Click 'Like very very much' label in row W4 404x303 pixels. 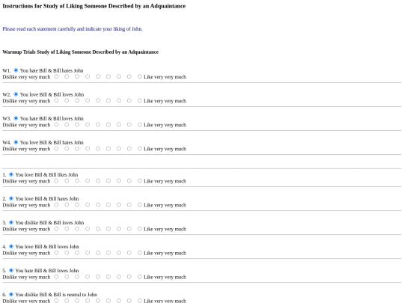pyautogui.click(x=165, y=149)
